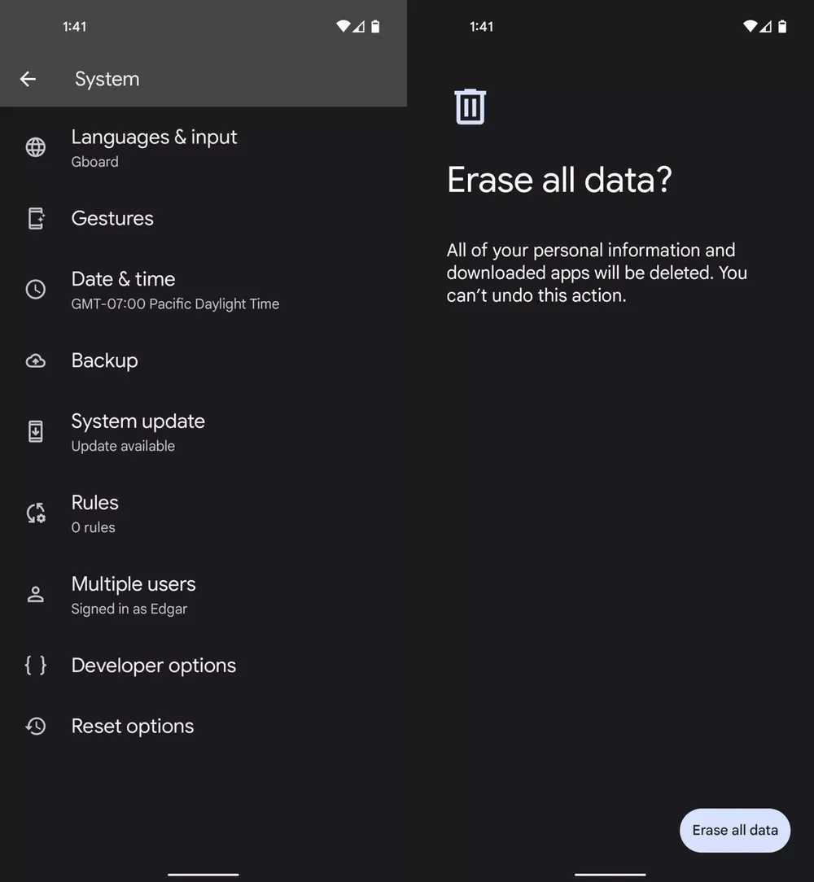This screenshot has height=882, width=814.
Task: Tap the left screen navigation gesture bar
Action: point(203,875)
